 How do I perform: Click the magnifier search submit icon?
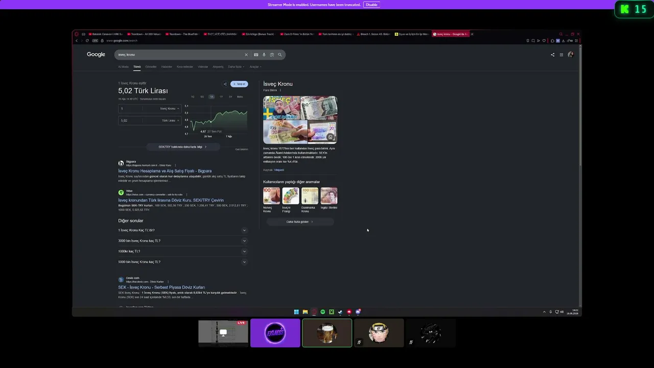[279, 55]
